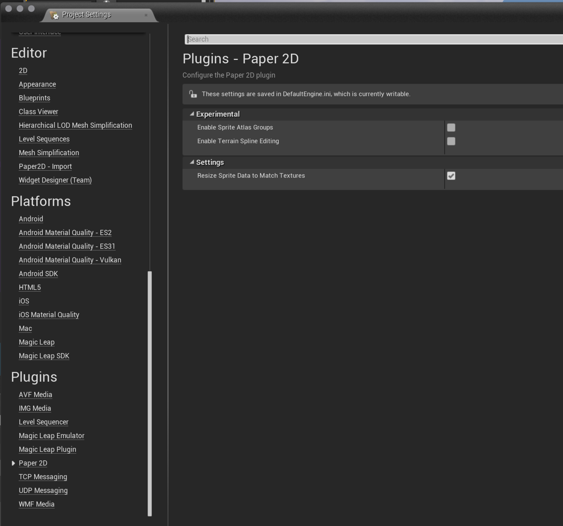
Task: Enable Terrain Spline Editing checkbox
Action: click(451, 141)
